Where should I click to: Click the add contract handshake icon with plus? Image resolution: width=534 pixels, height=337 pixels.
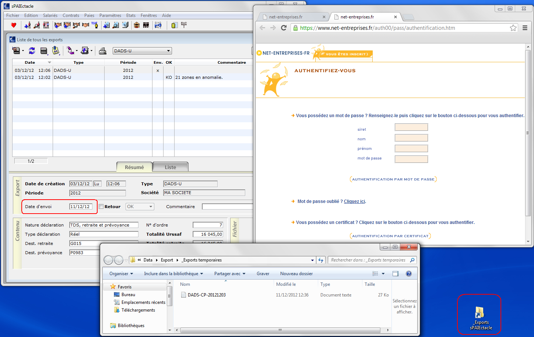click(58, 25)
